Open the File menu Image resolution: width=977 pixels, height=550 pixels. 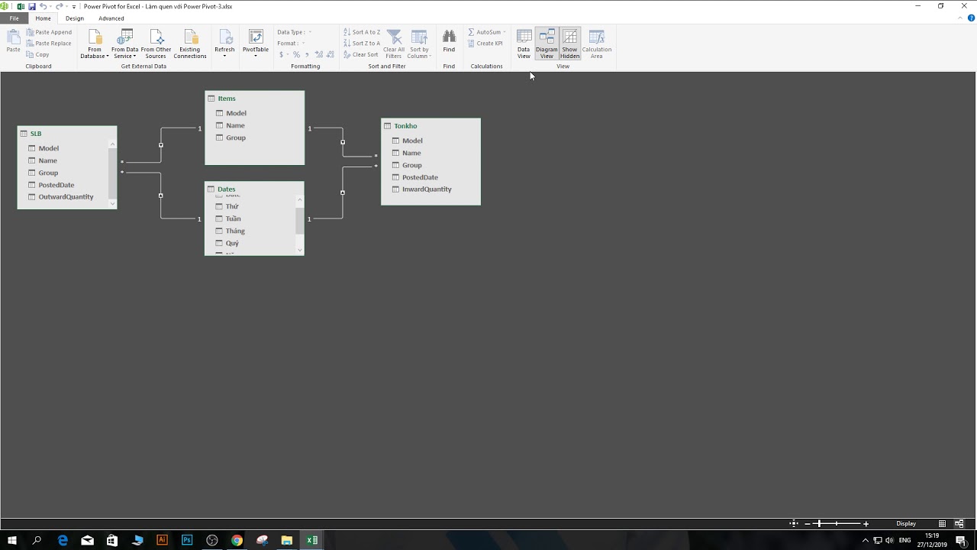(14, 18)
